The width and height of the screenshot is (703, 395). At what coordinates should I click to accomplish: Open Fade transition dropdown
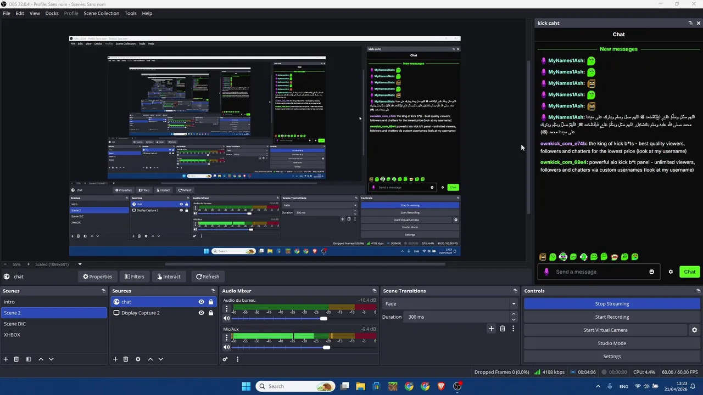(x=450, y=303)
